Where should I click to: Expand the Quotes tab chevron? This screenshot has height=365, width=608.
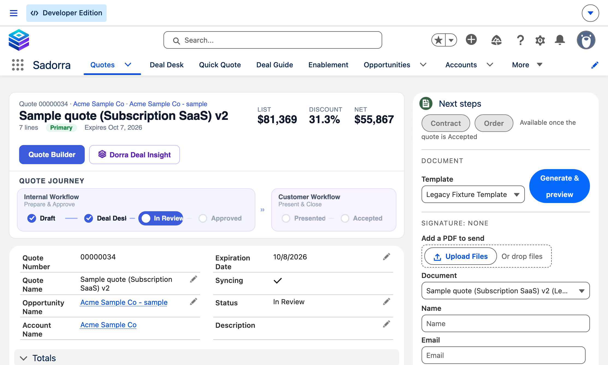[x=128, y=65]
